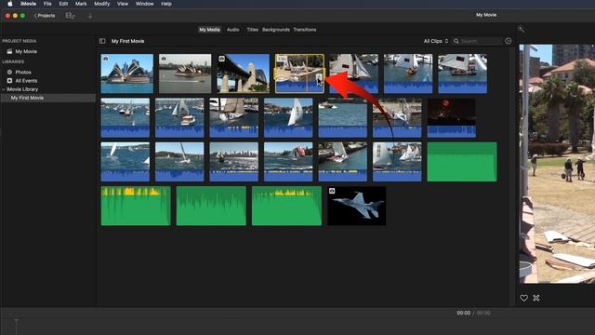The height and width of the screenshot is (335, 595).
Task: Click the media browser layout icon in toolbar
Action: pos(71,16)
